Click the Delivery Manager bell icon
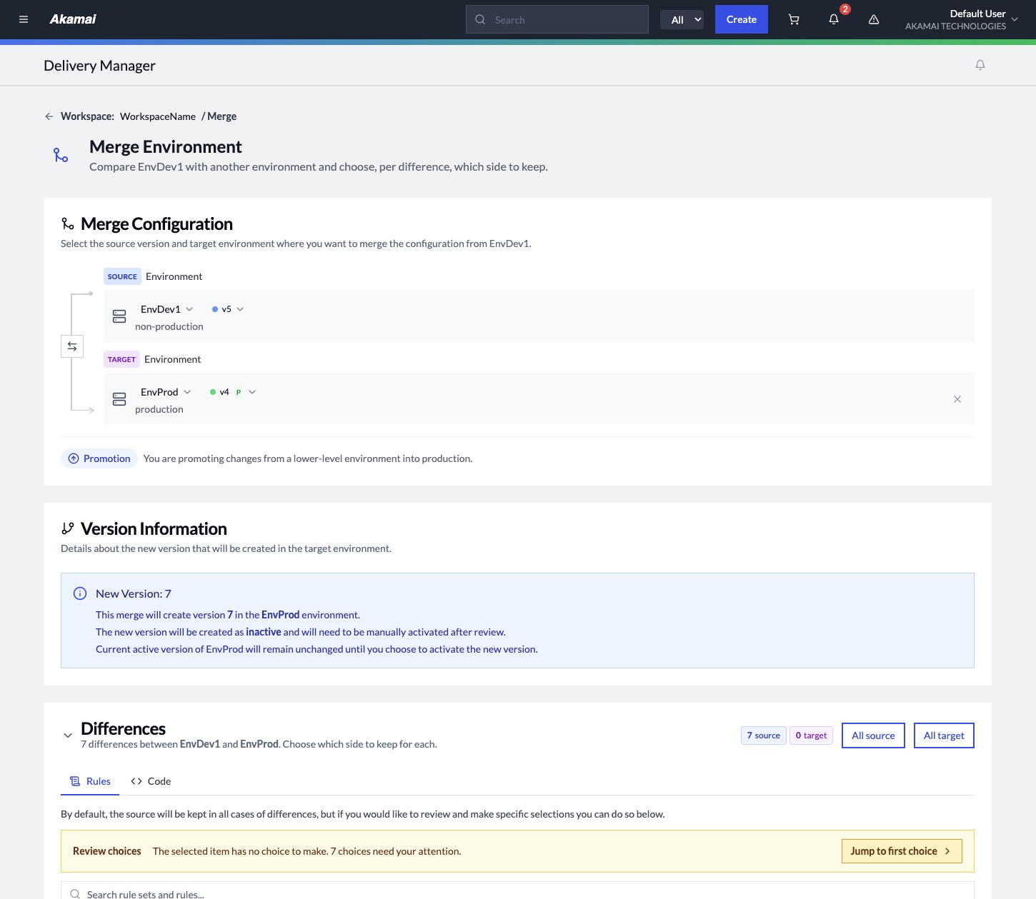 click(x=980, y=65)
